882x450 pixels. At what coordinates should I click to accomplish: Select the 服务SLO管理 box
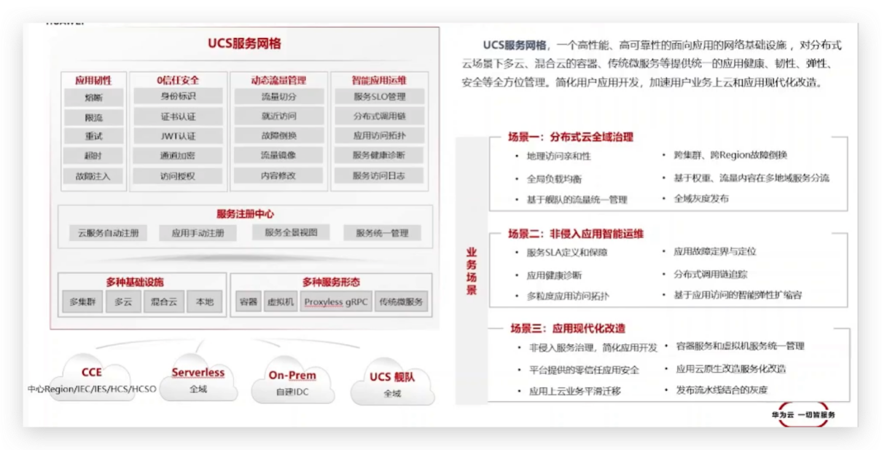379,96
